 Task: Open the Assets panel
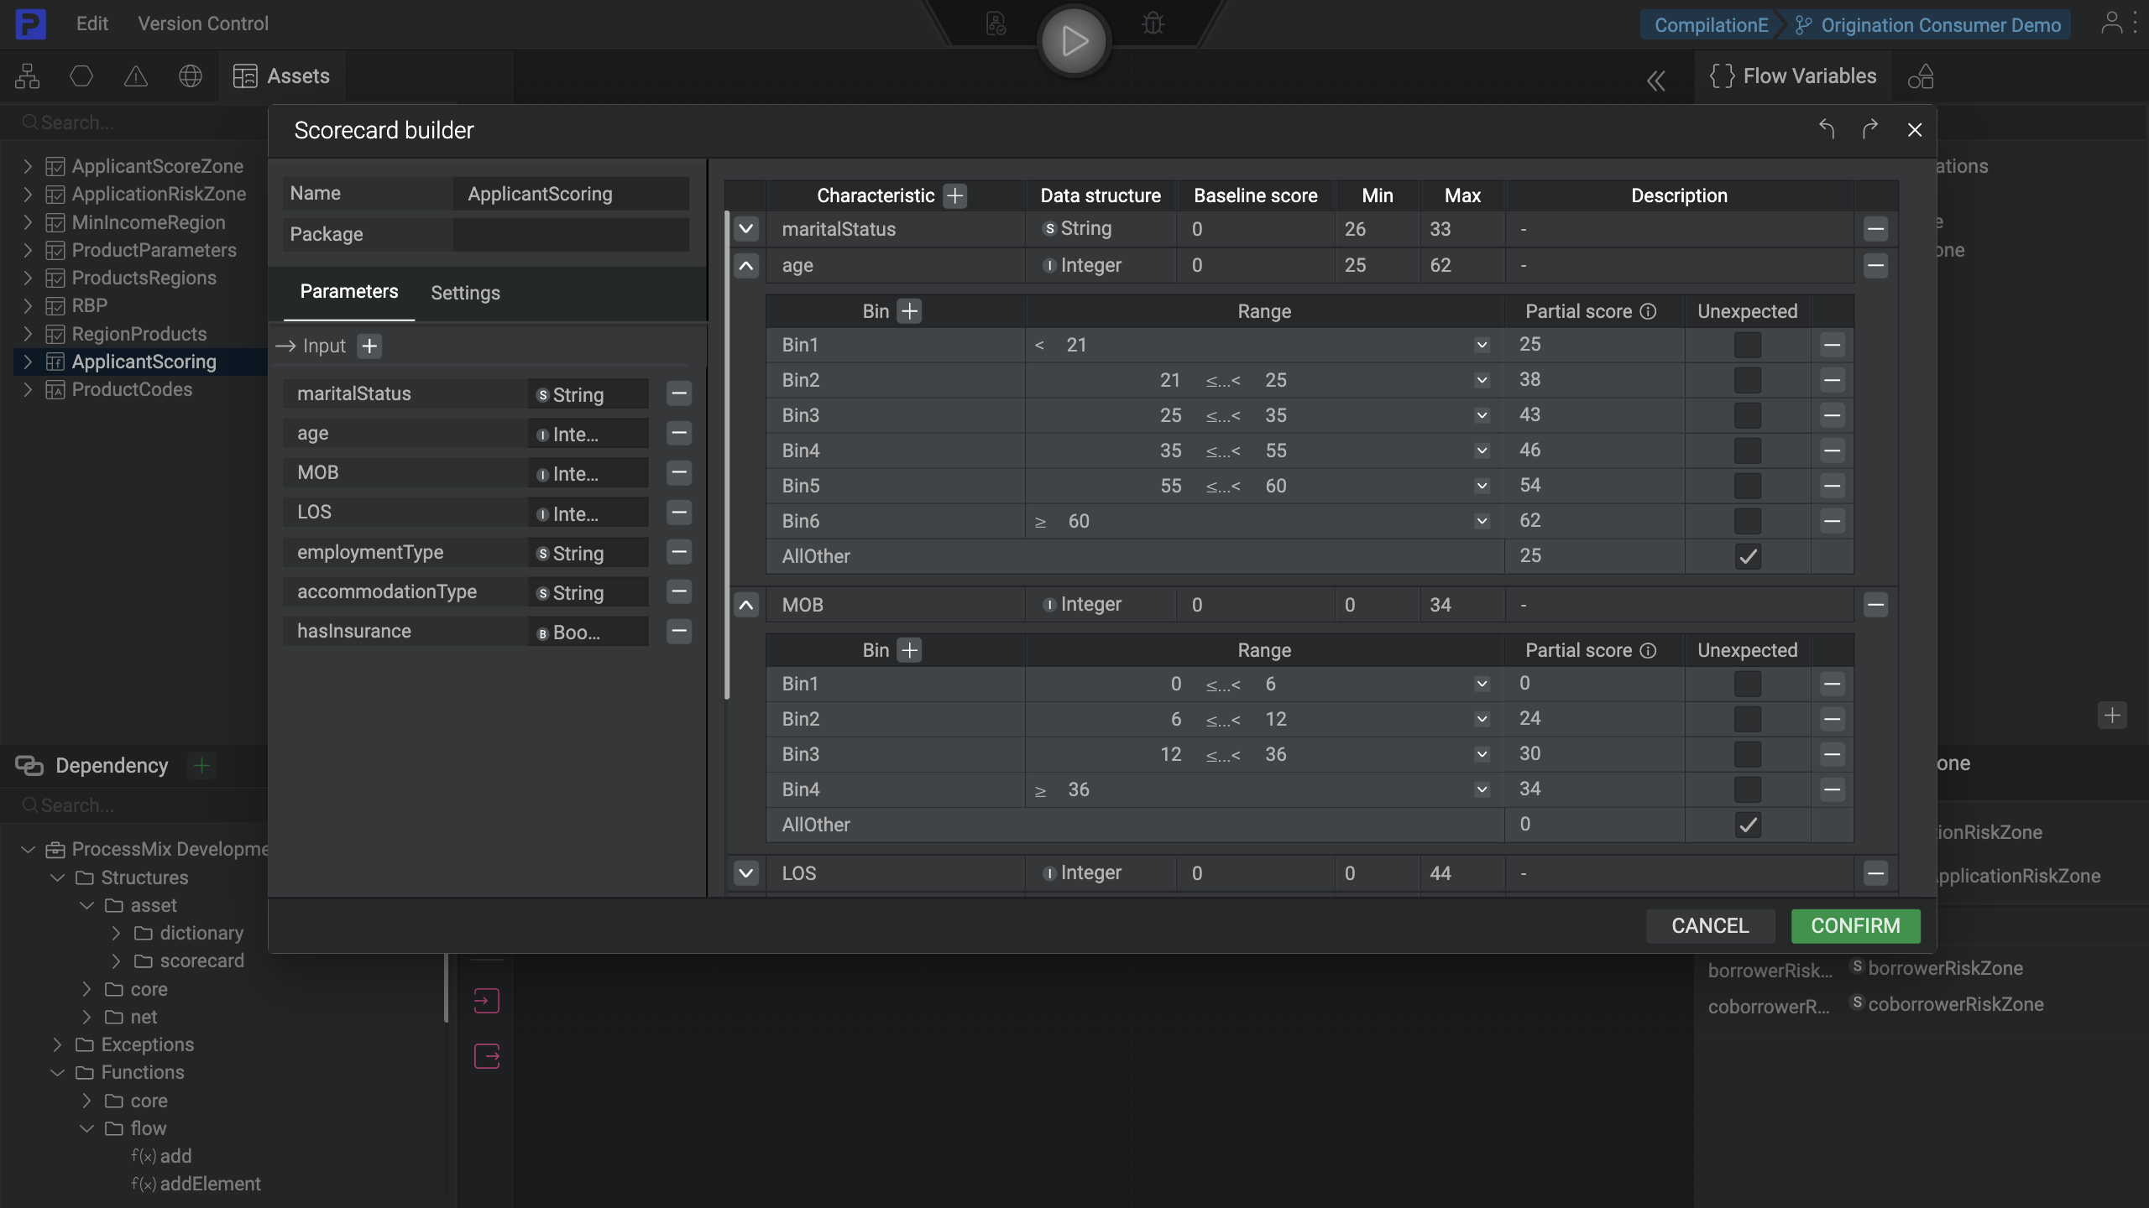(281, 75)
